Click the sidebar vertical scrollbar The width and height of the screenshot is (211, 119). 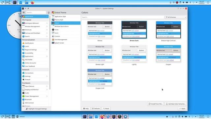[x=50, y=53]
